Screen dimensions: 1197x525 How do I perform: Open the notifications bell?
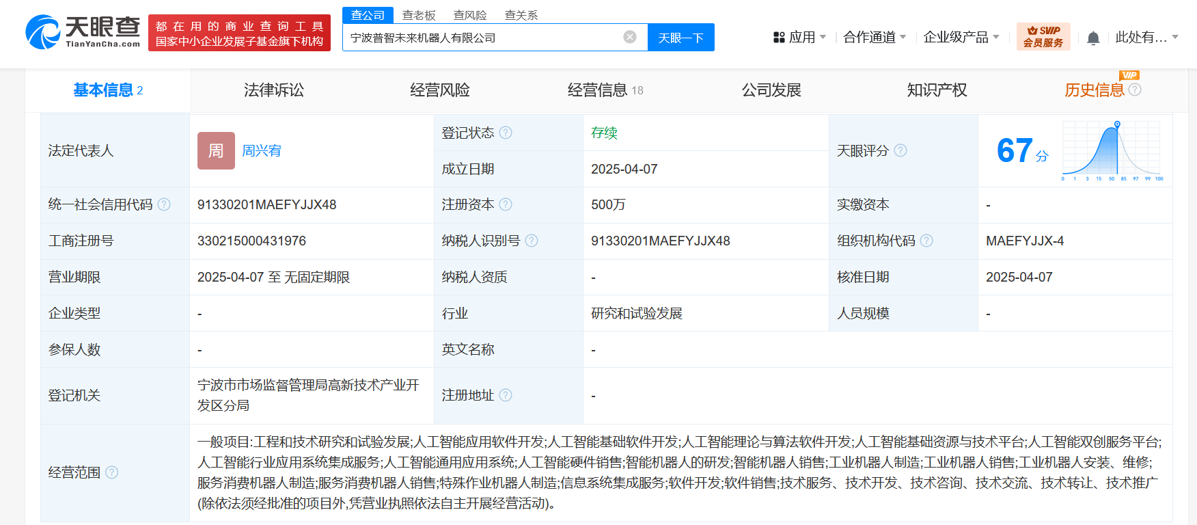pos(1093,38)
